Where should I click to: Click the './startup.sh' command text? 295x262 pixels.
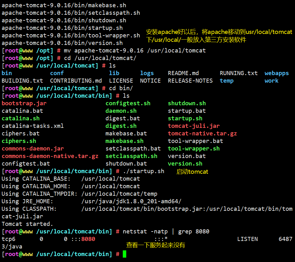pos(144,171)
